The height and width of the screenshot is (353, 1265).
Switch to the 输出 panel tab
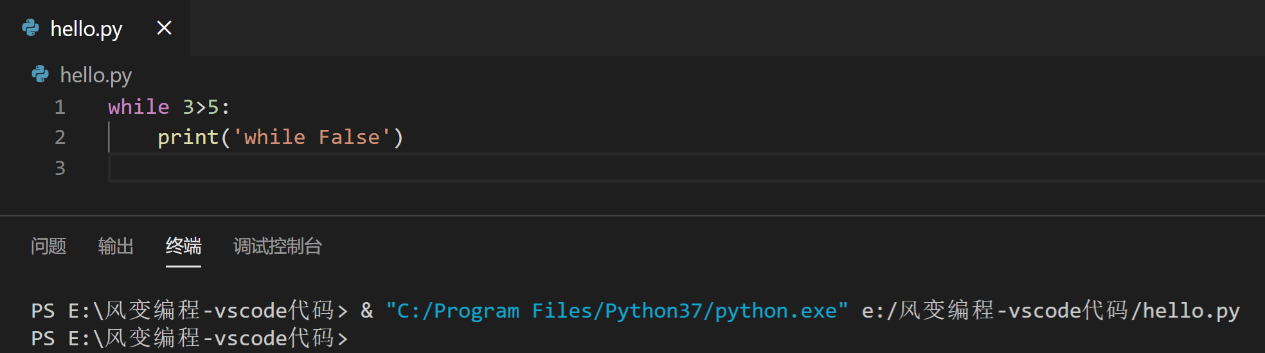116,246
